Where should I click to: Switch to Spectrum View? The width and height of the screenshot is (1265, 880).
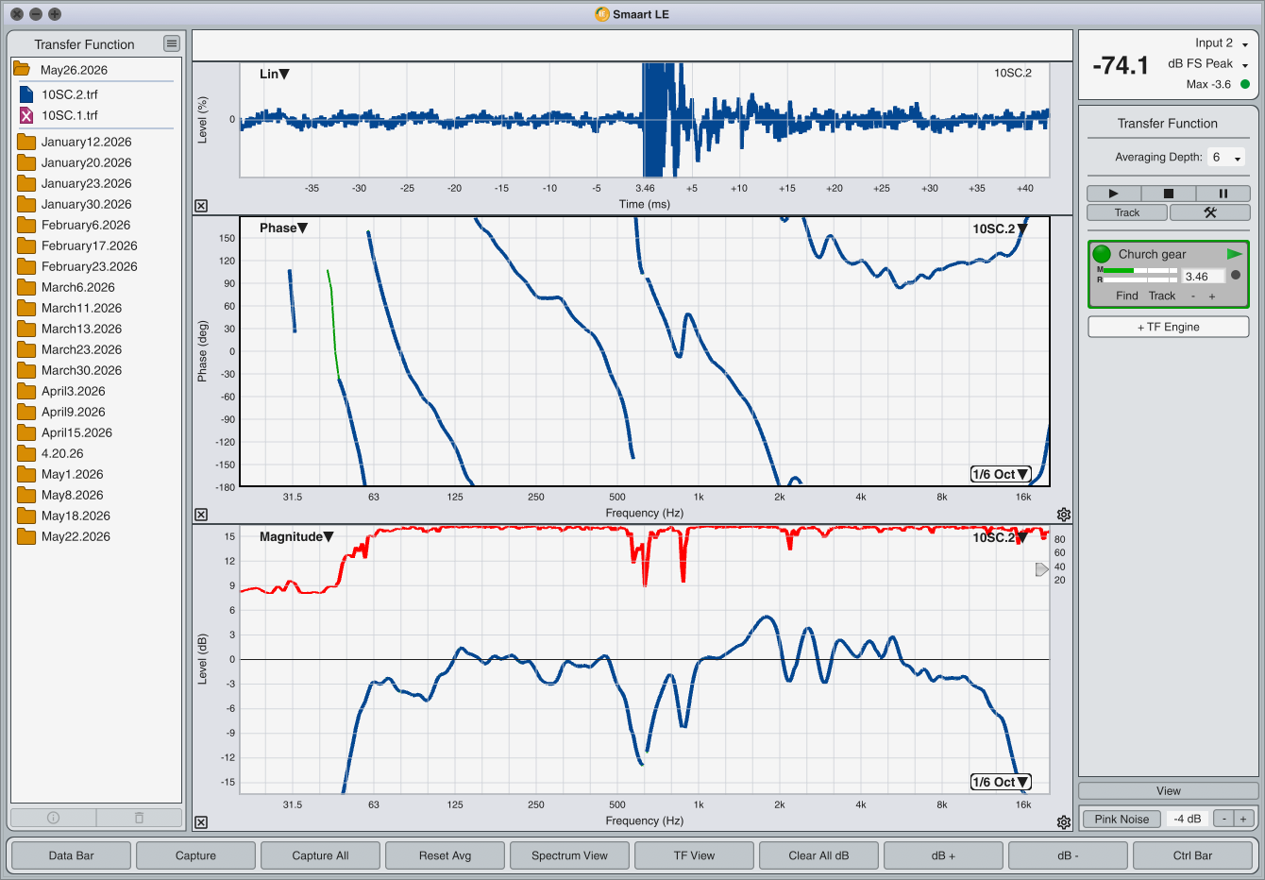[x=570, y=855]
